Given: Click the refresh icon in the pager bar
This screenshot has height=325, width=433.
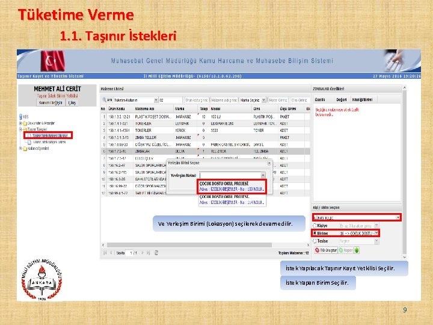Looking at the screenshot, I should coord(156,253).
